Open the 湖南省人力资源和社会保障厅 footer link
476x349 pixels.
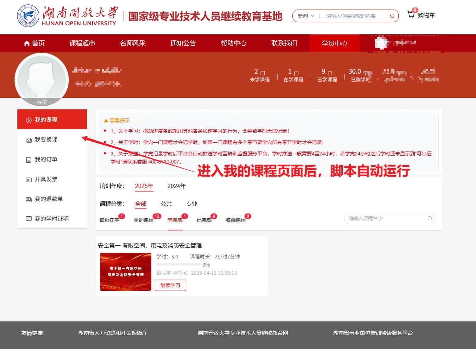point(113,333)
